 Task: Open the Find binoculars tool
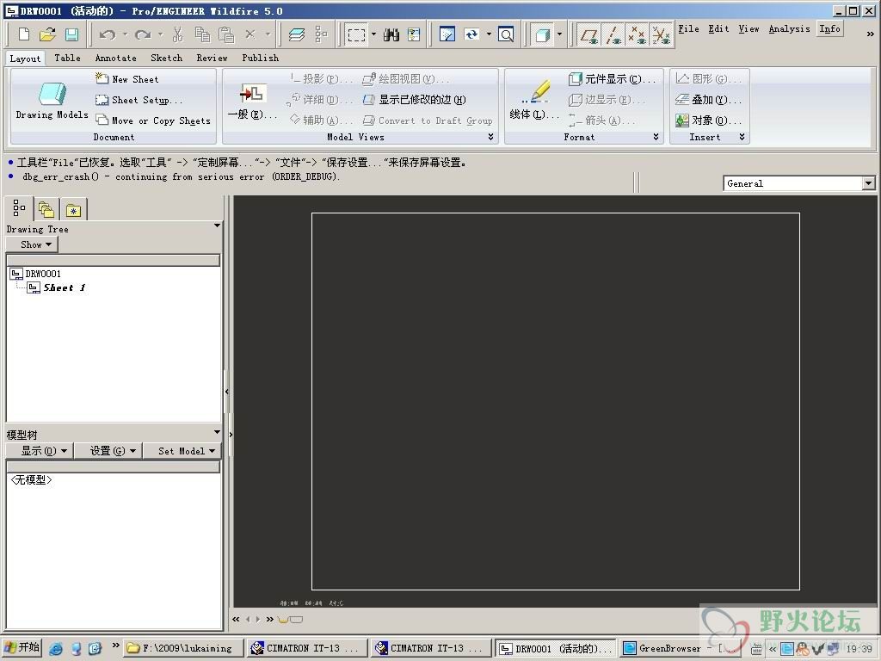[391, 34]
